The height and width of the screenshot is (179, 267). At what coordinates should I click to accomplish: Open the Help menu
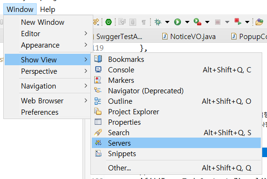pyautogui.click(x=48, y=9)
